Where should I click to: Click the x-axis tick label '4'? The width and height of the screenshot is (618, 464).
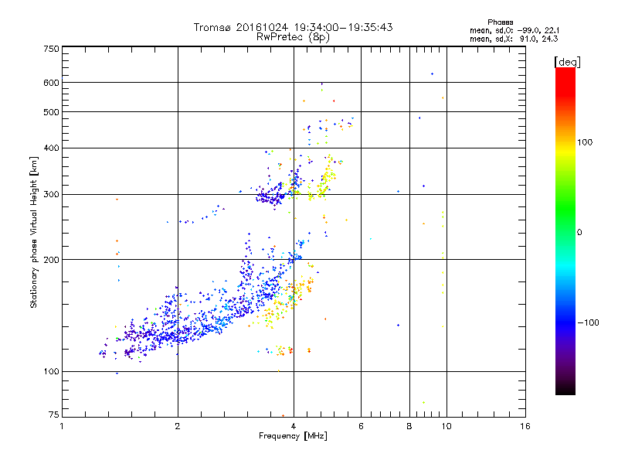tap(294, 426)
